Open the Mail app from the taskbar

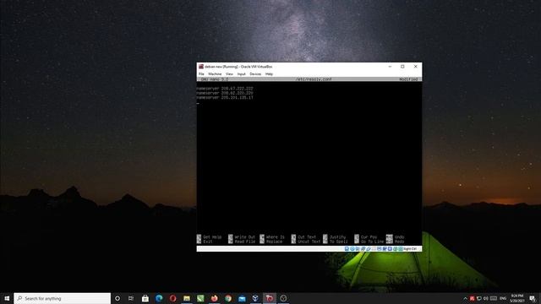[242, 298]
